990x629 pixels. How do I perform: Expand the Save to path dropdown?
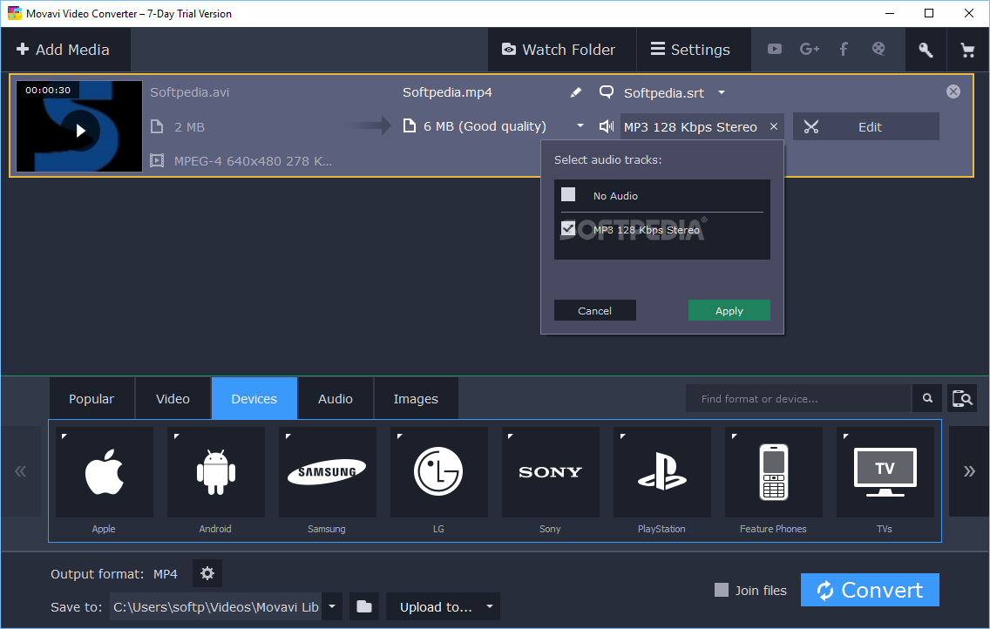[332, 607]
